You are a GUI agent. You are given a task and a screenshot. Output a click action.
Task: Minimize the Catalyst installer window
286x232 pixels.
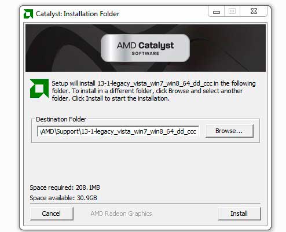coord(217,12)
